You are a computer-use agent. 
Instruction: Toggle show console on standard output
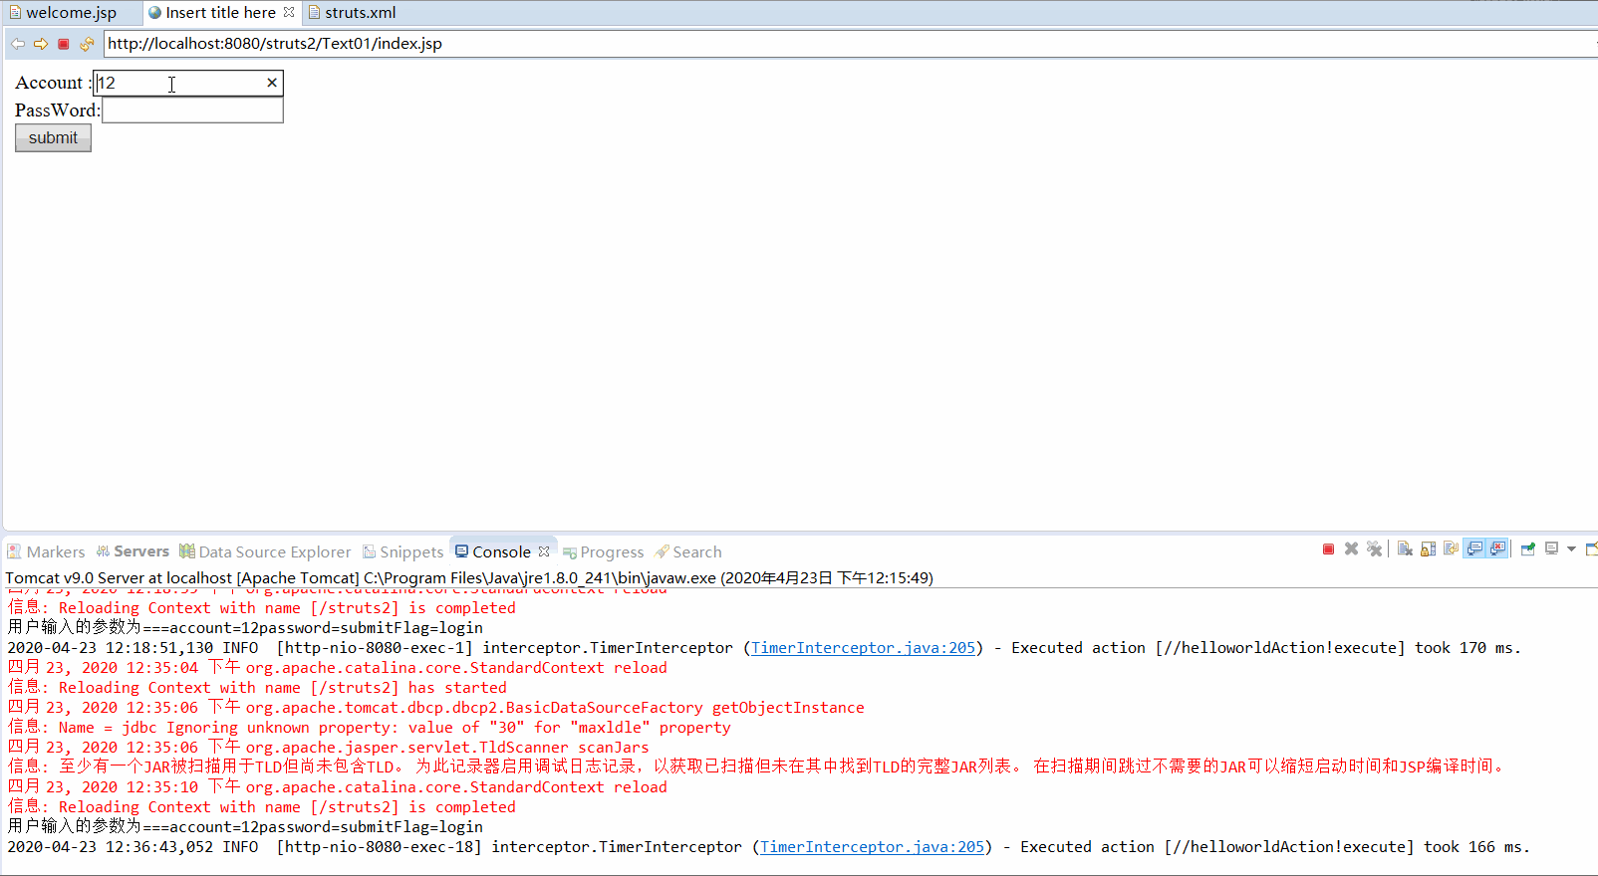[1474, 549]
